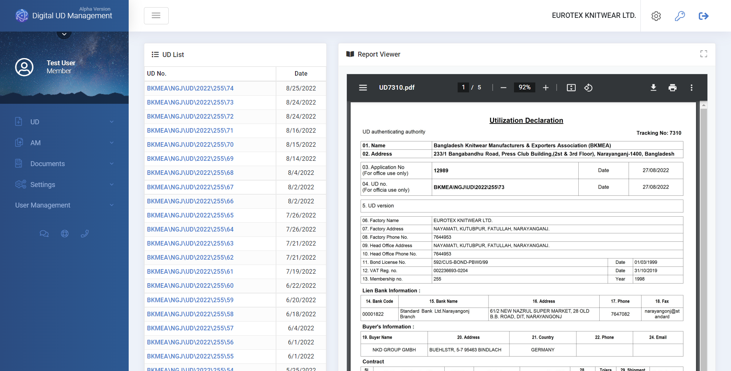Expand Report Viewer to fullscreen

704,54
